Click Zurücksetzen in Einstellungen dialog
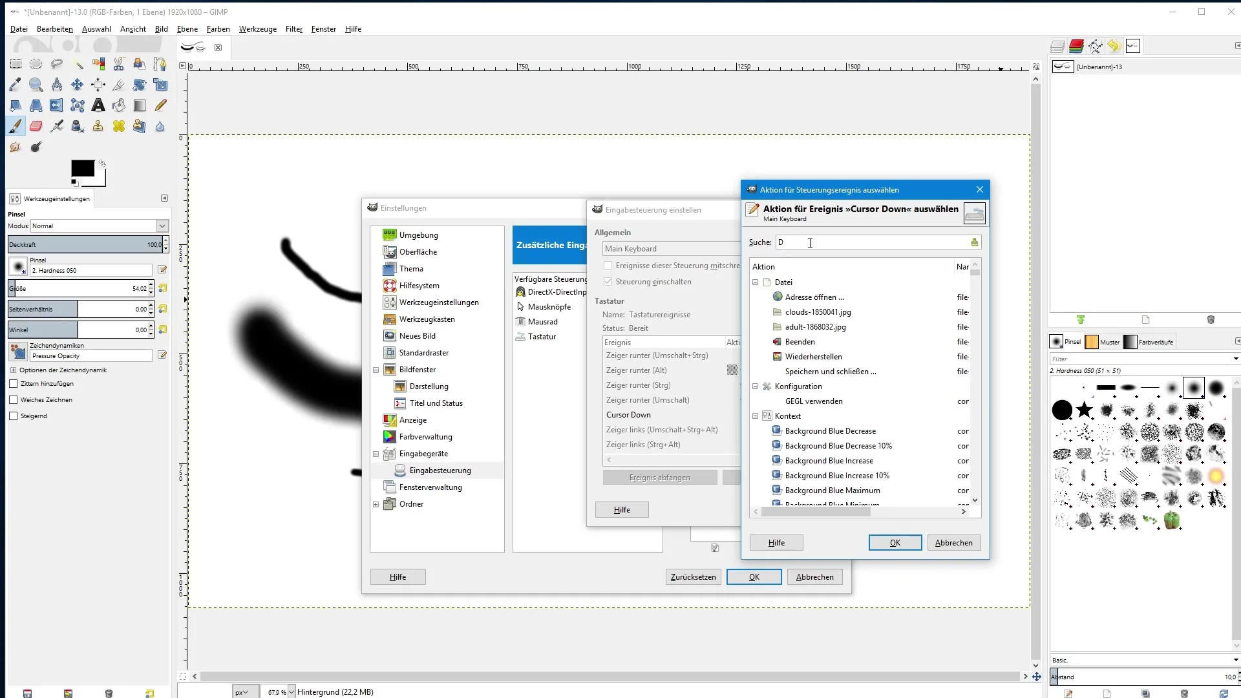This screenshot has height=698, width=1241. pos(693,577)
